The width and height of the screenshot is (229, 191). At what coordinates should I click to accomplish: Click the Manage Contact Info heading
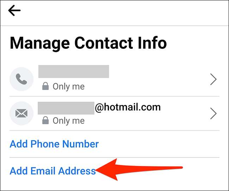[x=88, y=43]
